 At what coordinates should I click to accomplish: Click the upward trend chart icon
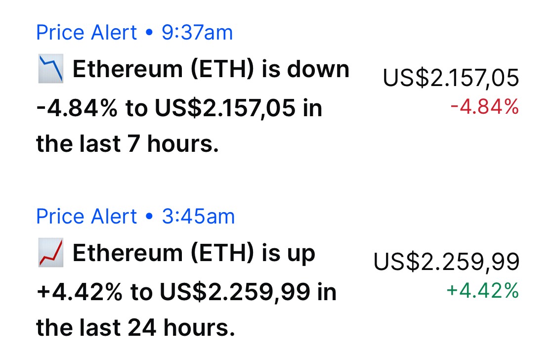point(51,253)
